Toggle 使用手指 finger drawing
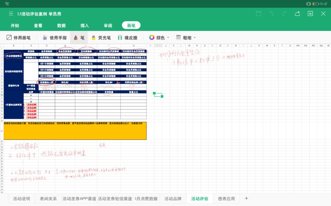The image size is (331, 206). 55,38
